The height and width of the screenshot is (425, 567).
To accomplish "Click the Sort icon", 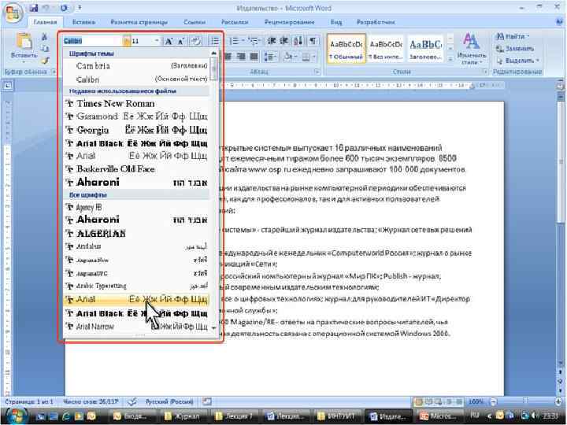I will pyautogui.click(x=298, y=41).
